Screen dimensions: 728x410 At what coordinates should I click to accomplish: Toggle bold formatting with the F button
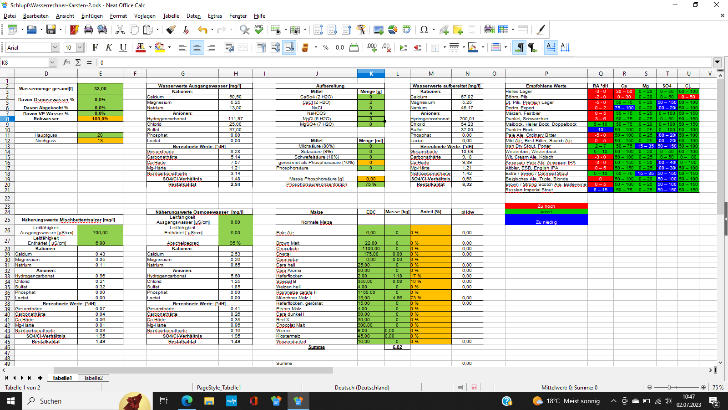click(x=95, y=47)
